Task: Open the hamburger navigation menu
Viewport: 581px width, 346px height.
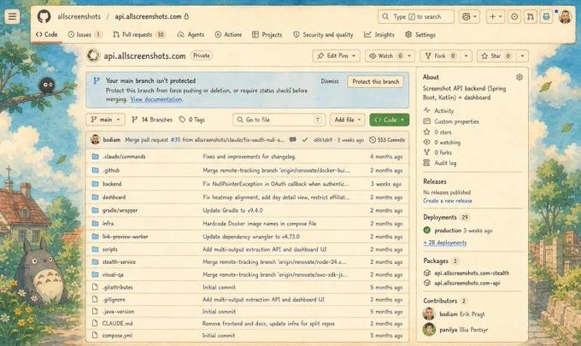Action: pos(12,16)
